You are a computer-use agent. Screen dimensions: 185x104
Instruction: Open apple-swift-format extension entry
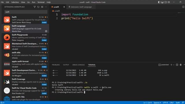(25, 64)
